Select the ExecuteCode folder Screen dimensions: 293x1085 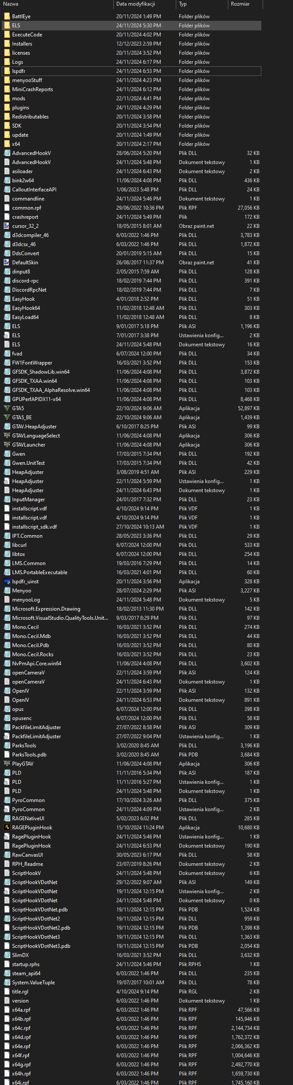[x=132, y=35]
